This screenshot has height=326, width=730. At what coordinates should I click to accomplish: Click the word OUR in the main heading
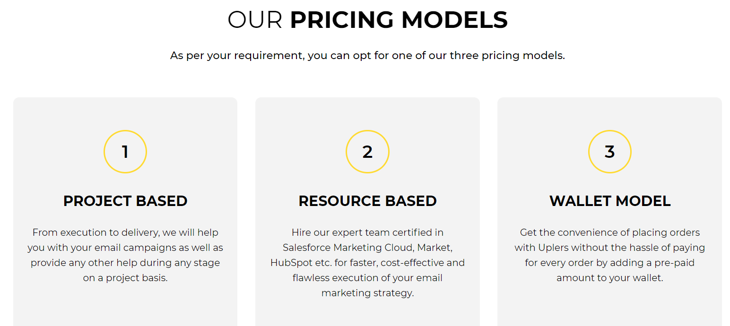pyautogui.click(x=254, y=20)
